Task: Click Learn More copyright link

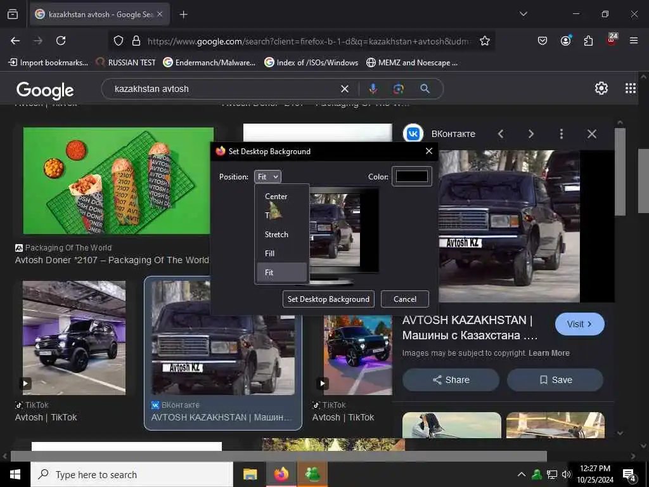Action: [549, 353]
